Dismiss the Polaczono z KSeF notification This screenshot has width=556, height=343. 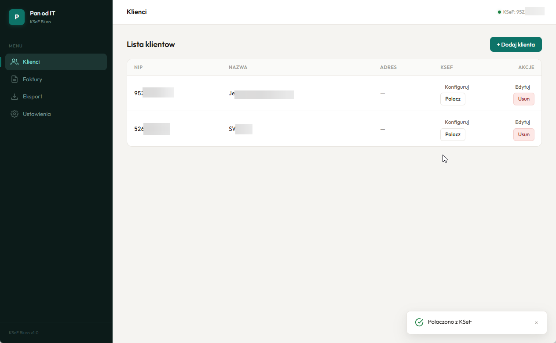tap(536, 323)
